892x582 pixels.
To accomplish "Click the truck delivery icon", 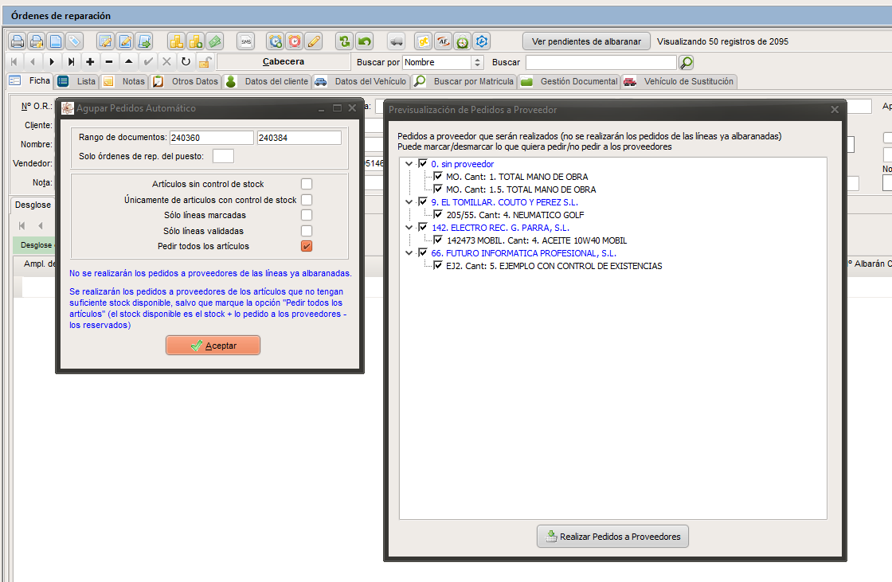I will 396,41.
